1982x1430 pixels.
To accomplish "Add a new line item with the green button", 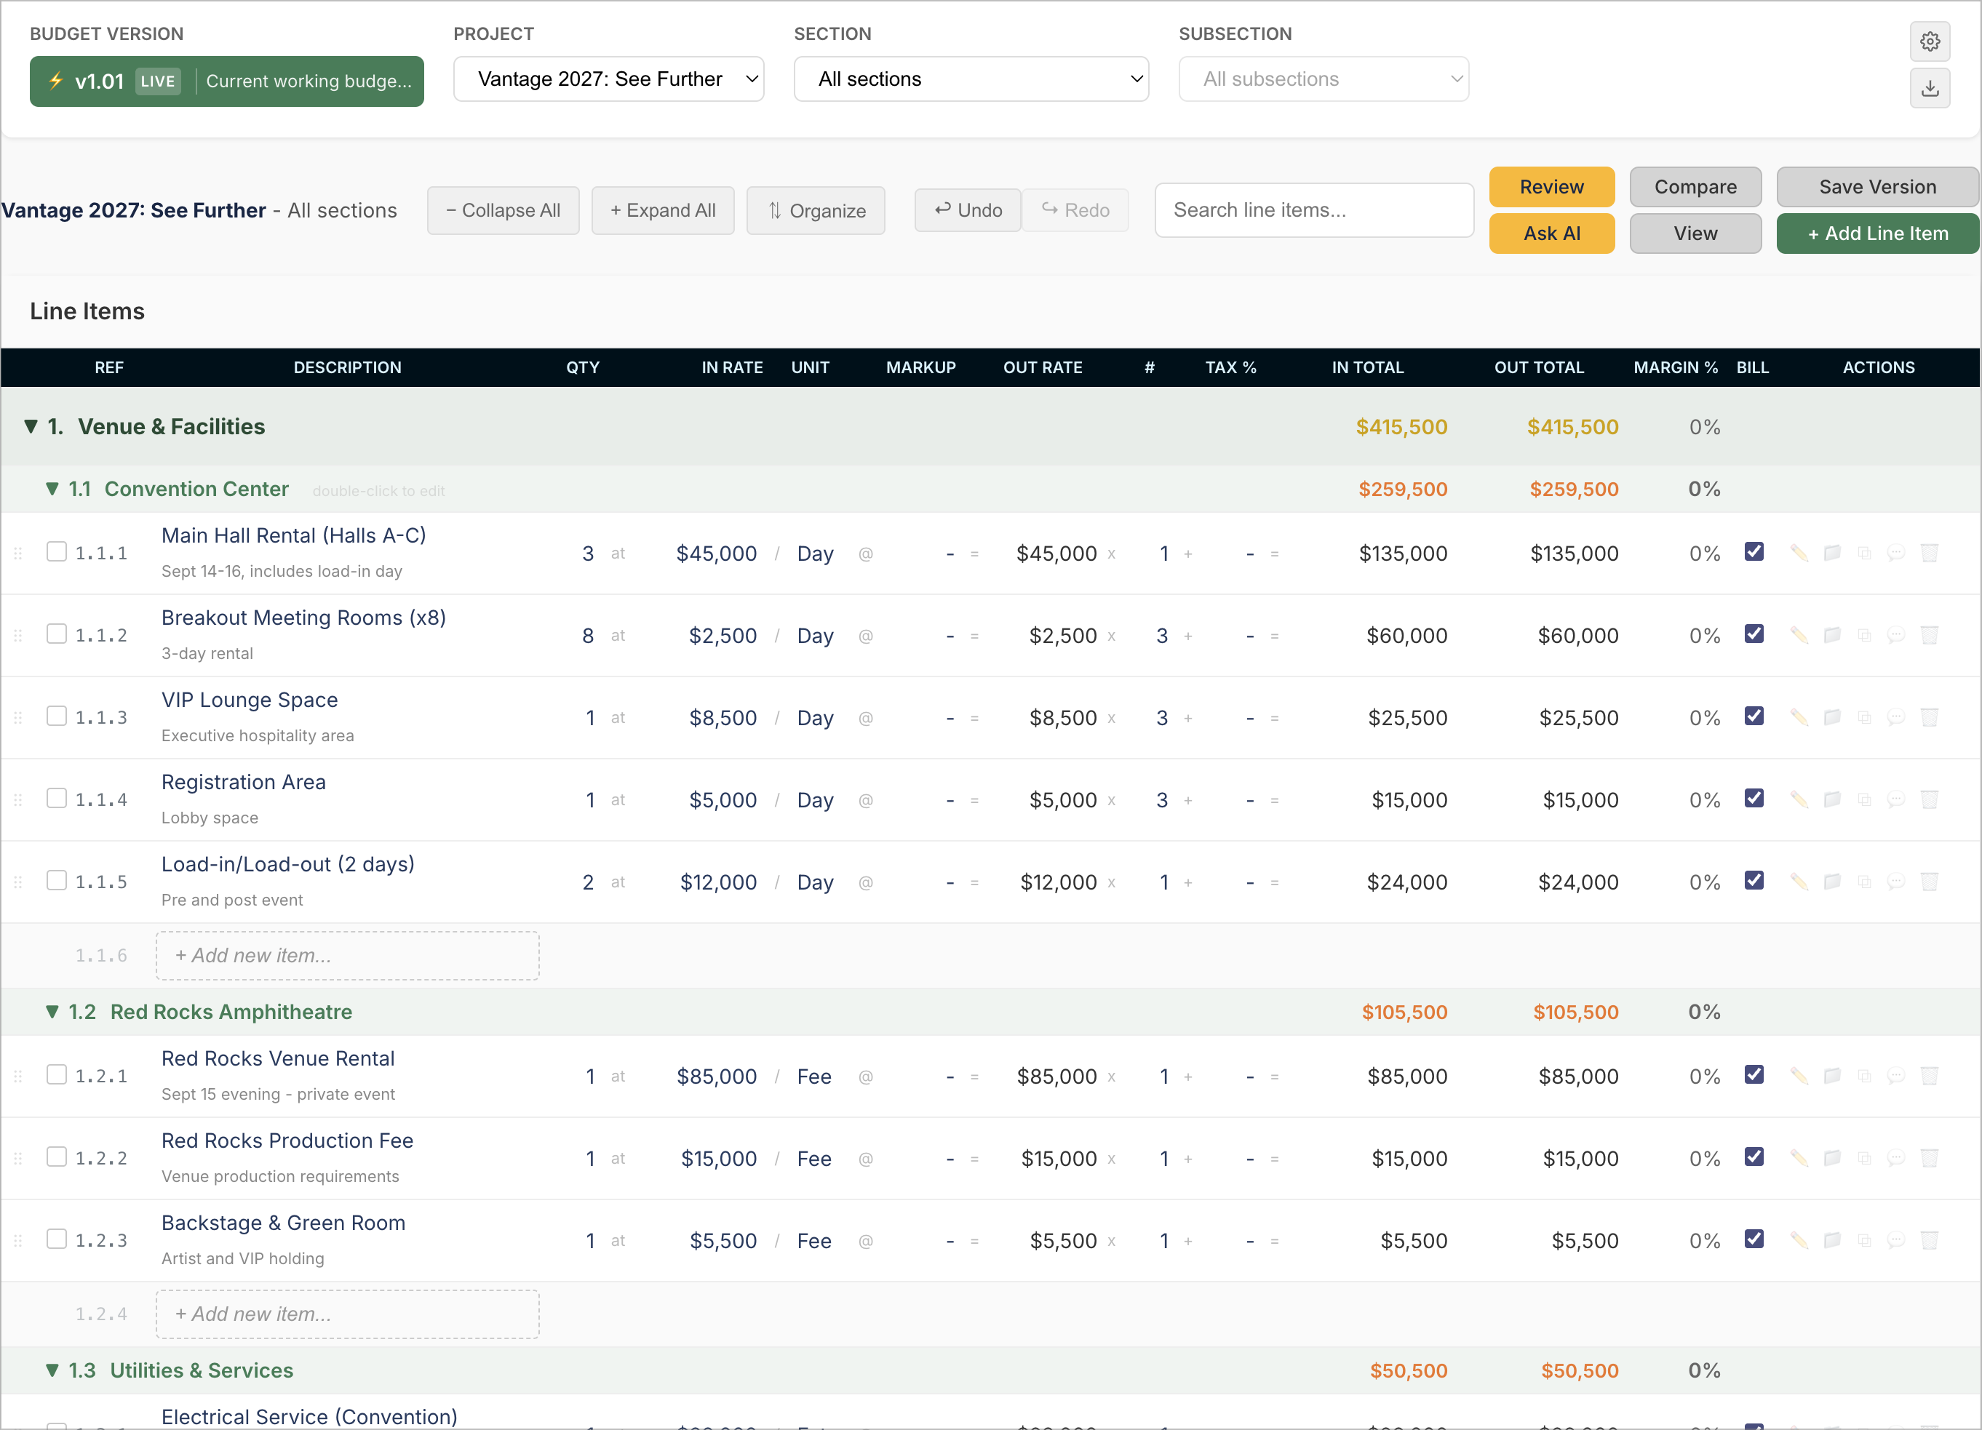I will click(x=1877, y=233).
